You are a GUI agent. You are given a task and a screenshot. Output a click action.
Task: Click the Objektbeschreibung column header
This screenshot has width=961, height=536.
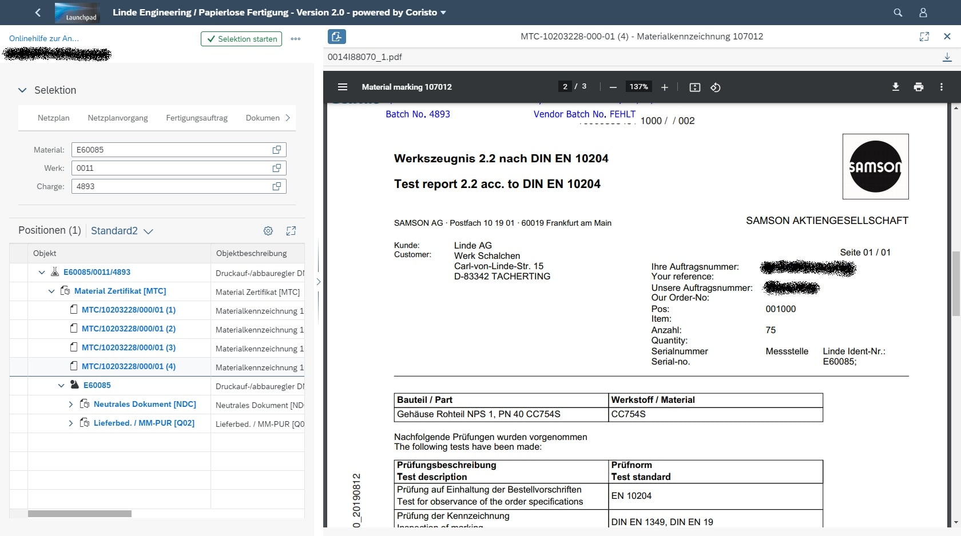click(257, 253)
